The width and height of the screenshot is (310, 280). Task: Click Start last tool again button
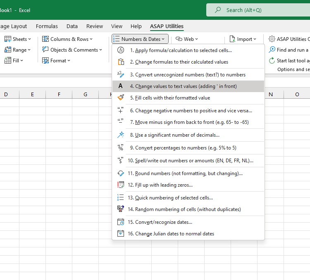click(289, 60)
